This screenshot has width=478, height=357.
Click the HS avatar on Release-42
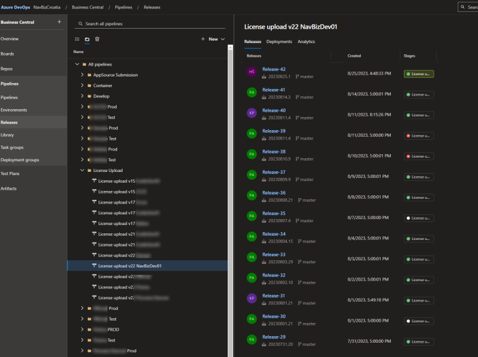[252, 72]
